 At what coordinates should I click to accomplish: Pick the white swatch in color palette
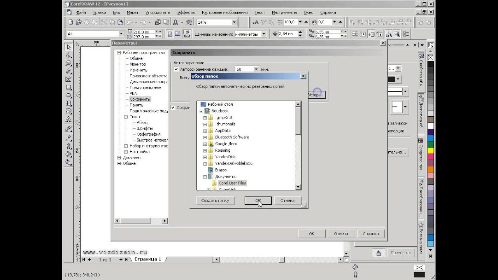pos(431,126)
